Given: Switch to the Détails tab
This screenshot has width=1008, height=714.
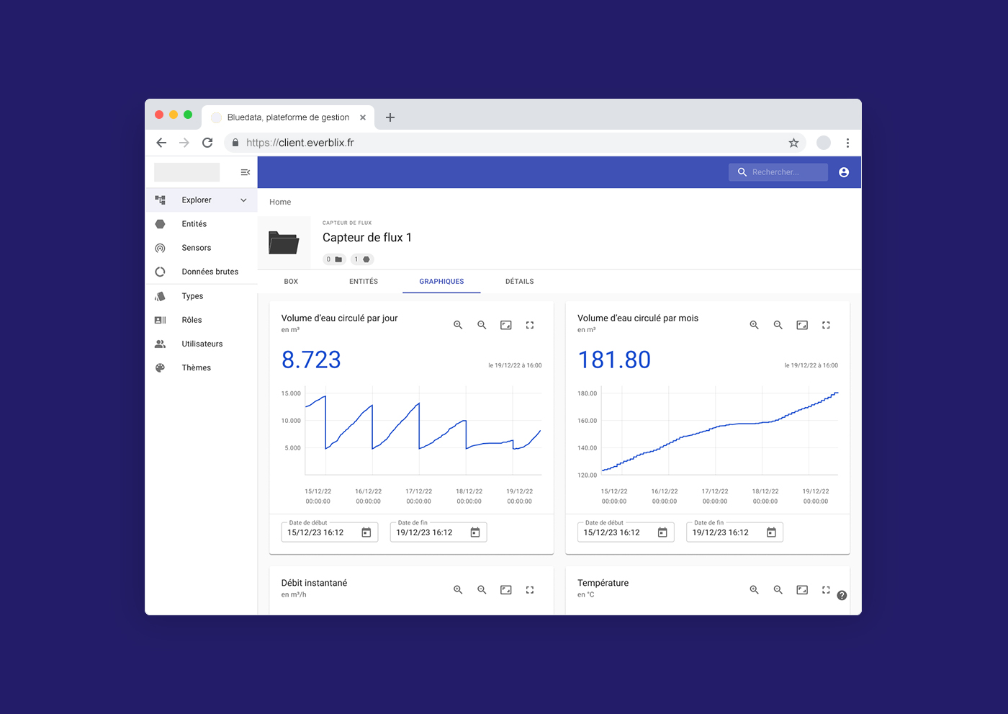Looking at the screenshot, I should 519,282.
